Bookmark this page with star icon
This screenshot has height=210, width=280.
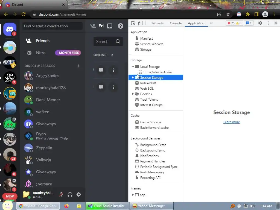(x=228, y=14)
